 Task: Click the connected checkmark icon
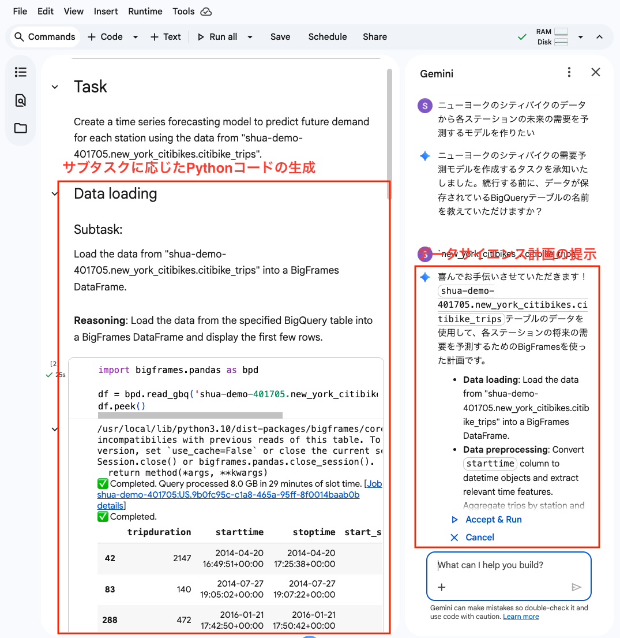coord(522,37)
